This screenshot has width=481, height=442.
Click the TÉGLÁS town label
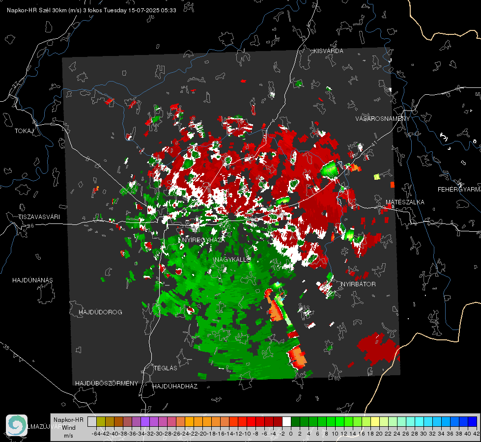[166, 368]
